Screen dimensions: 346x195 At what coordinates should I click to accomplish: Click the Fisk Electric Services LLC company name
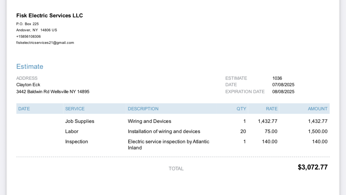[x=50, y=16]
